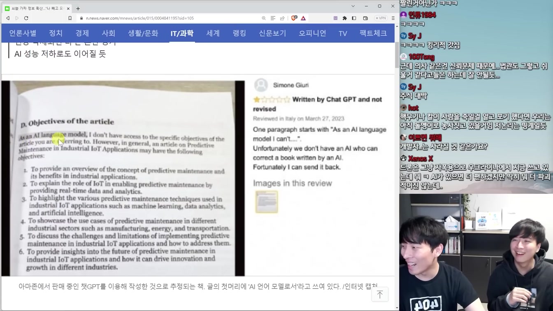Open the 경제 section

82,33
